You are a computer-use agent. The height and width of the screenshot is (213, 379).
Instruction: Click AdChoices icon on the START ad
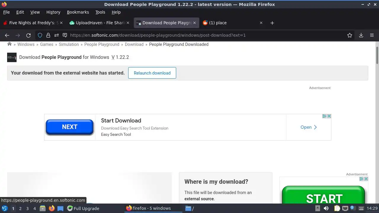361,179
